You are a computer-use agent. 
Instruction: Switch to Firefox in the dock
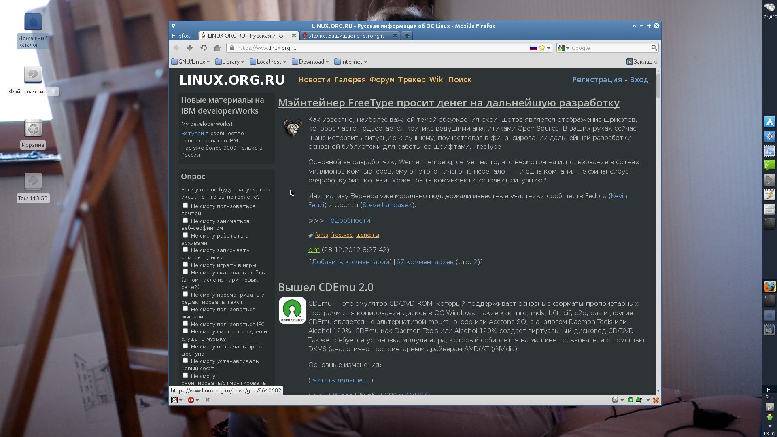770,286
